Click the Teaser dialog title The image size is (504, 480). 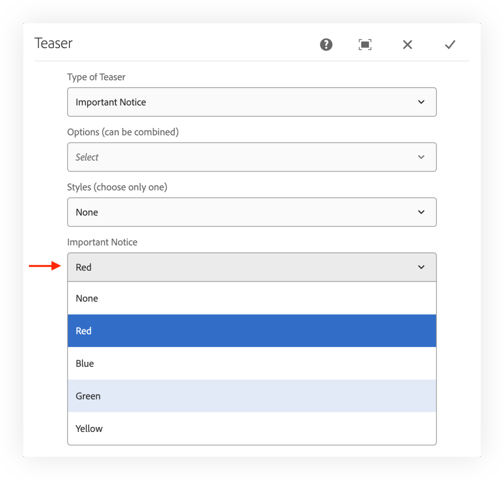coord(54,43)
